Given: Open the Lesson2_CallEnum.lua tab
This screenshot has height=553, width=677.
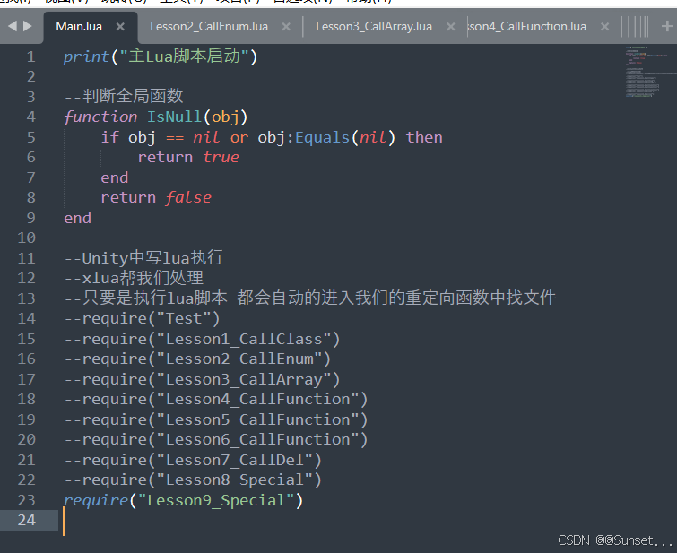Looking at the screenshot, I should (x=209, y=27).
